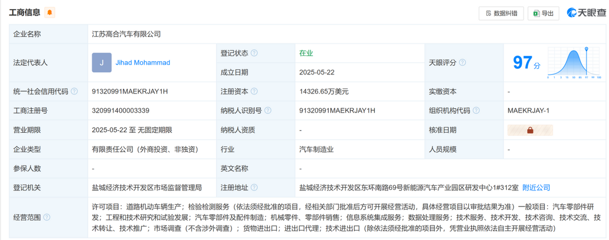609x240 pixels.
Task: Click the organization code MAEKRJAY-1
Action: point(529,110)
